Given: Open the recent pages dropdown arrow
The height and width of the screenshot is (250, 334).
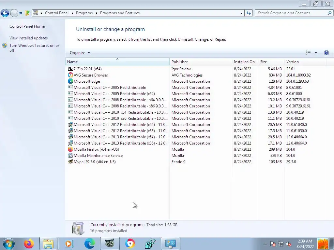Looking at the screenshot, I should (x=21, y=13).
